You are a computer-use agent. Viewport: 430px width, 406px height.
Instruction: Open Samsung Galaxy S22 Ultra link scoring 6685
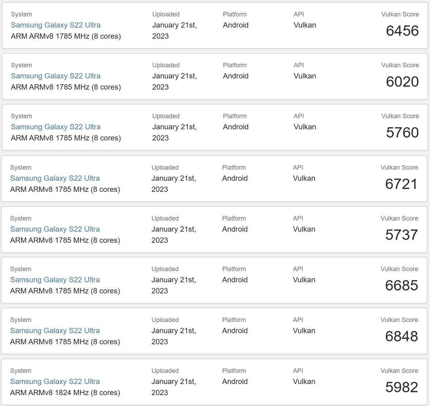point(55,280)
